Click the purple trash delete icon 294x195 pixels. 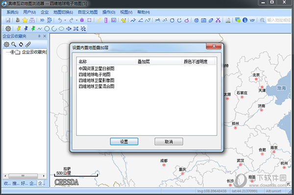click(x=82, y=20)
